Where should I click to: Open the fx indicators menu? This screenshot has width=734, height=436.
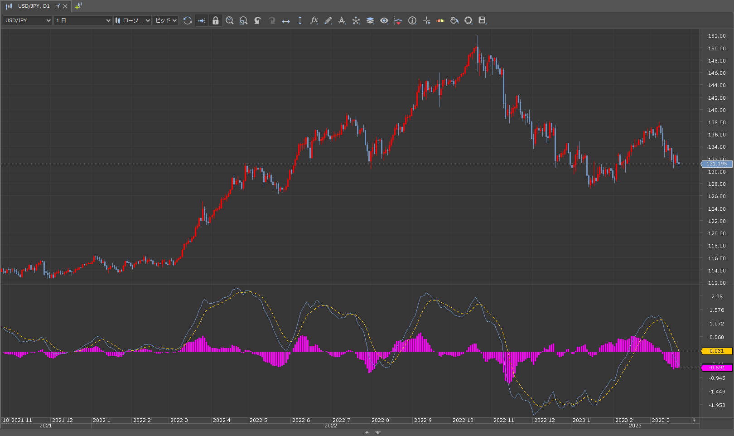coord(314,20)
